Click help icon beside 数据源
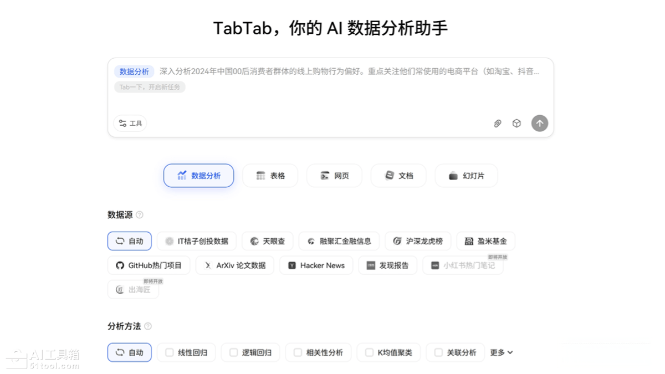The width and height of the screenshot is (665, 374). (140, 215)
